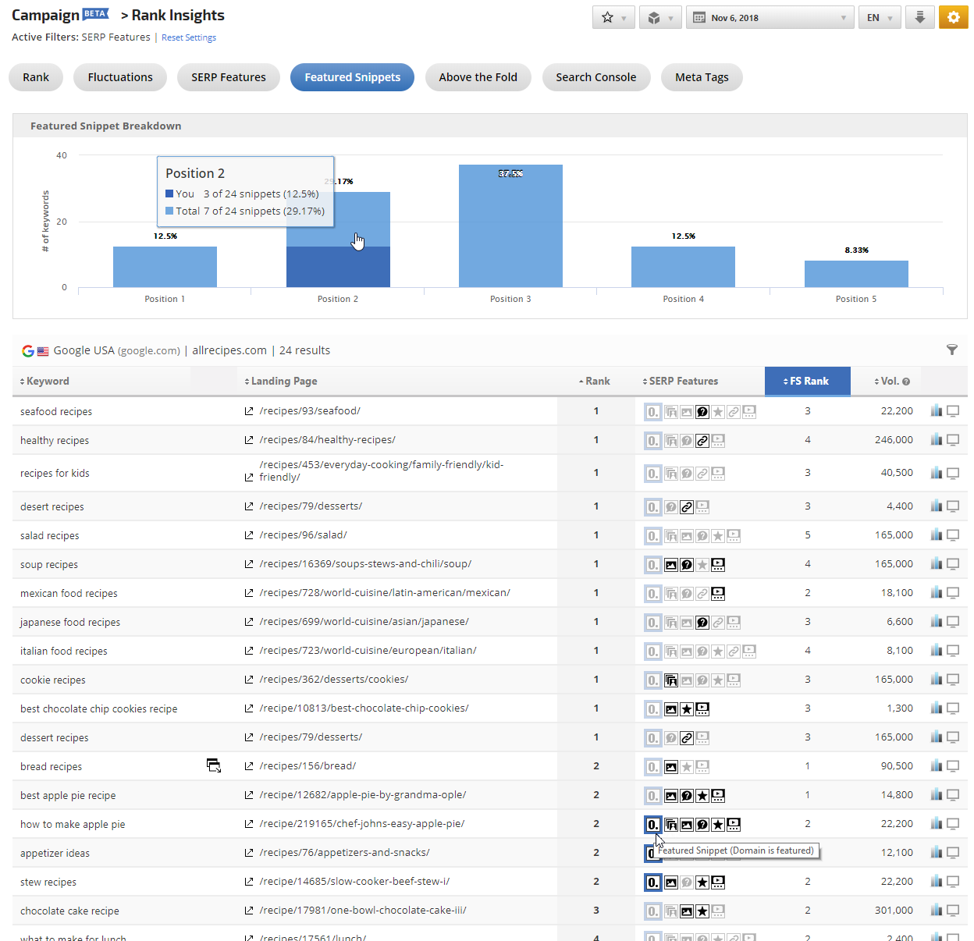The width and height of the screenshot is (974, 941).
Task: Click the Reset Settings link
Action: point(189,37)
